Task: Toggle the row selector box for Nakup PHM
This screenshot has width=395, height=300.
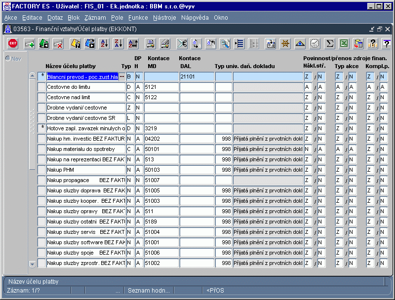Action: pyautogui.click(x=42, y=170)
